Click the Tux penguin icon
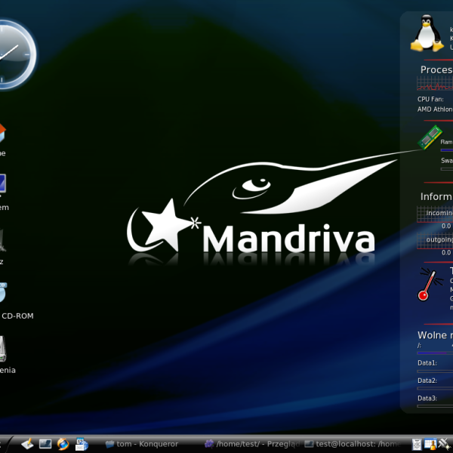The image size is (453, 453). tap(427, 34)
